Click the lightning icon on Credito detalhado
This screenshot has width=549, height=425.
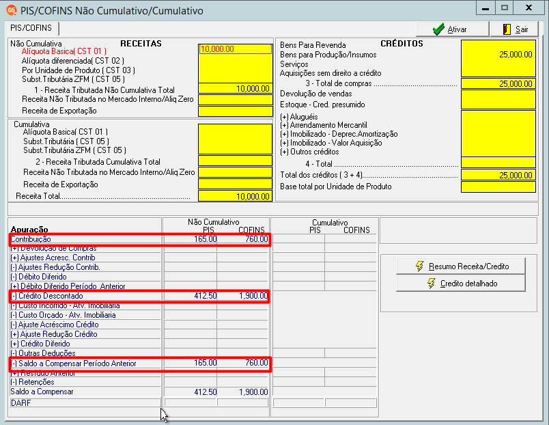pos(432,284)
